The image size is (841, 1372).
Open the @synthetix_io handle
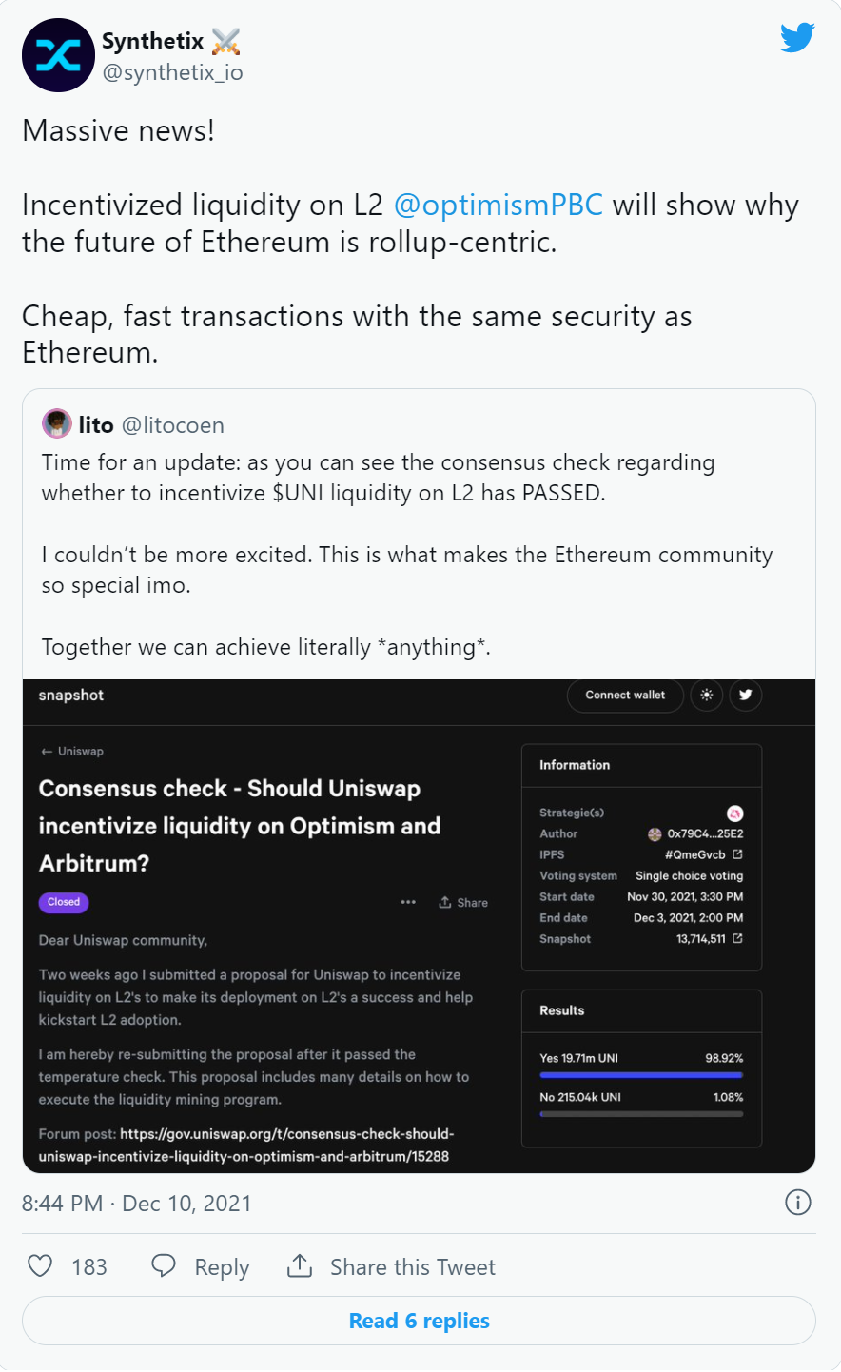click(x=172, y=72)
